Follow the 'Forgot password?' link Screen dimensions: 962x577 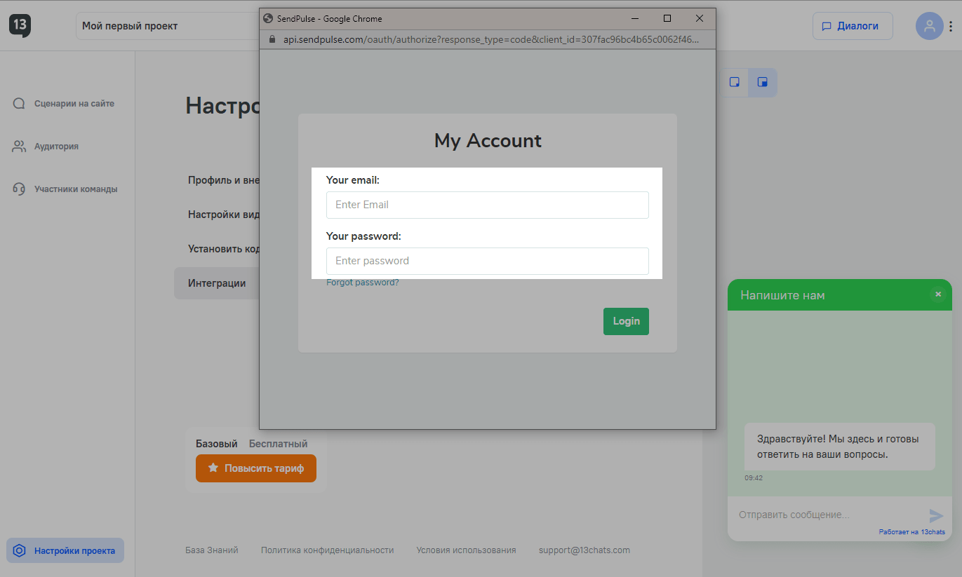[363, 283]
